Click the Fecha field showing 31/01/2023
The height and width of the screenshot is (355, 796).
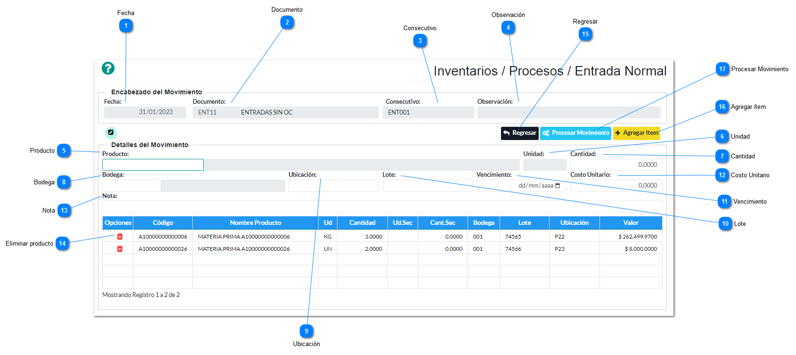pos(145,112)
